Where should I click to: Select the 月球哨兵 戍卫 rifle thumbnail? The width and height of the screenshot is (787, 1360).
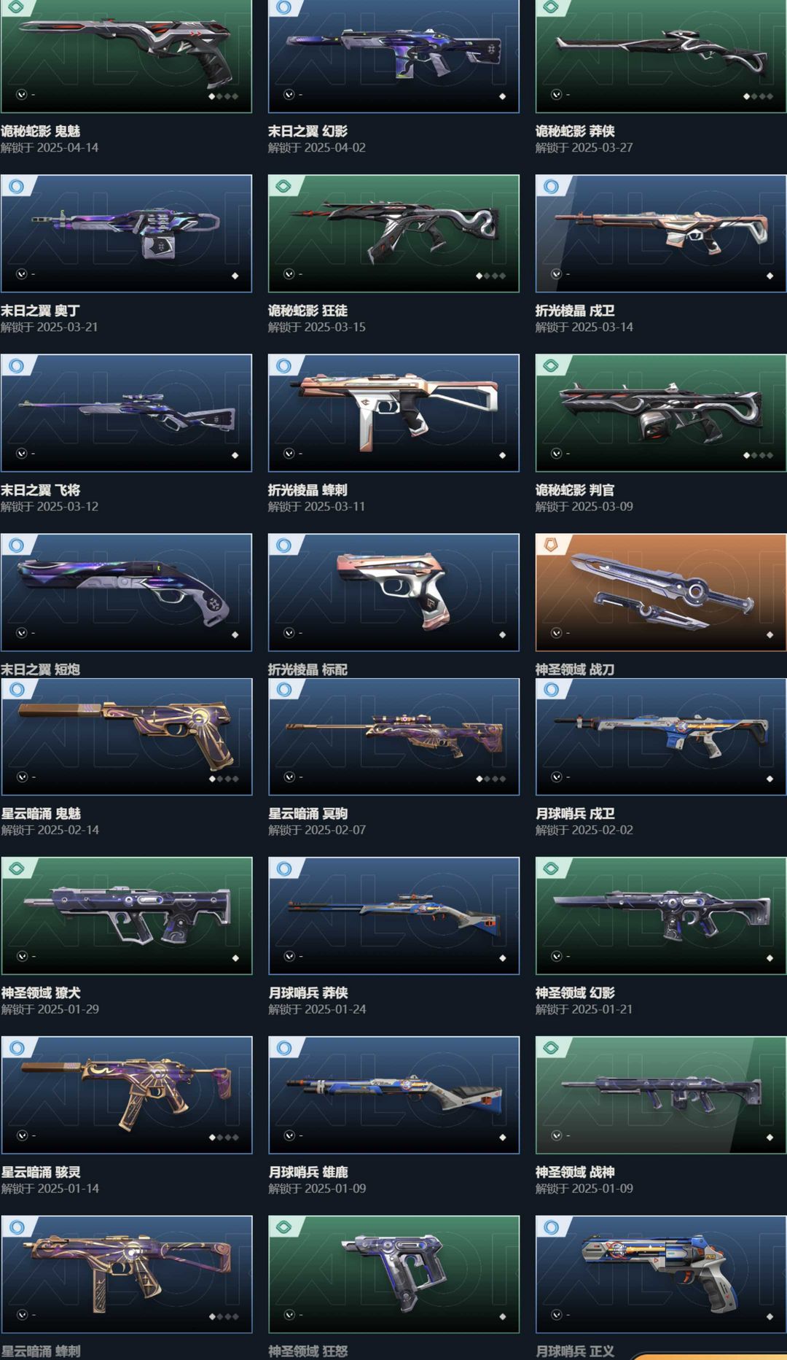660,737
